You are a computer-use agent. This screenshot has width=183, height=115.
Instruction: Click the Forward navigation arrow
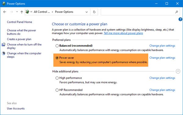tap(12, 12)
